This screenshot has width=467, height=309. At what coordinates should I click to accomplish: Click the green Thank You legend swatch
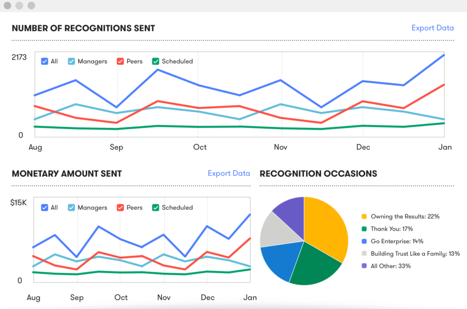tap(364, 229)
